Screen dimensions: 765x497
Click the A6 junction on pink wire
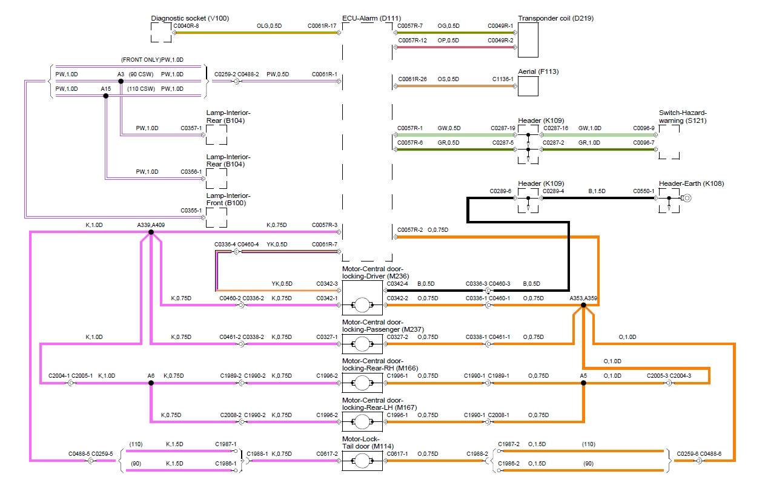point(151,383)
